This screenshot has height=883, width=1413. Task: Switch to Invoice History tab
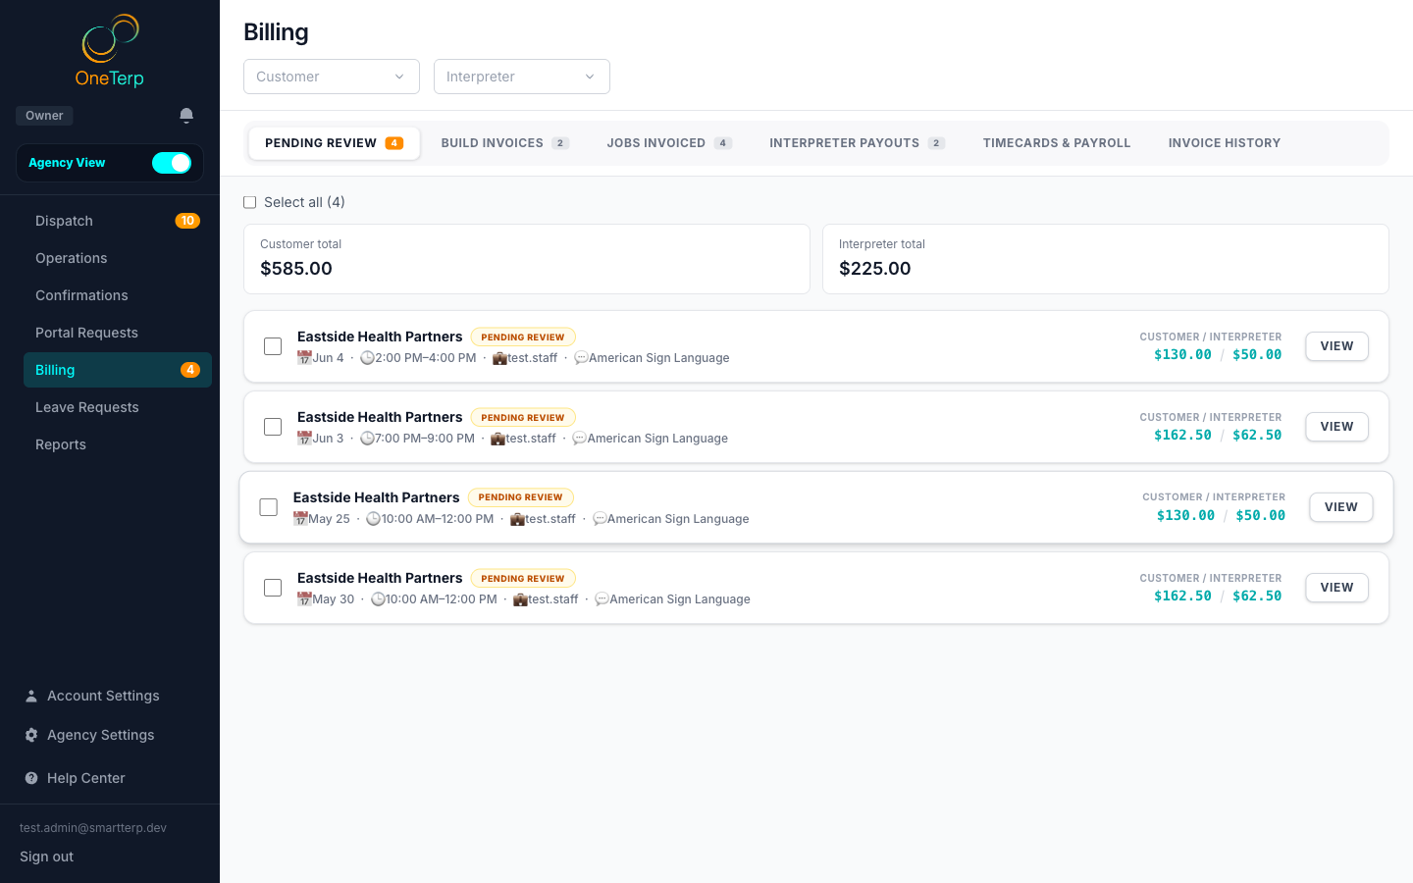pos(1225,143)
